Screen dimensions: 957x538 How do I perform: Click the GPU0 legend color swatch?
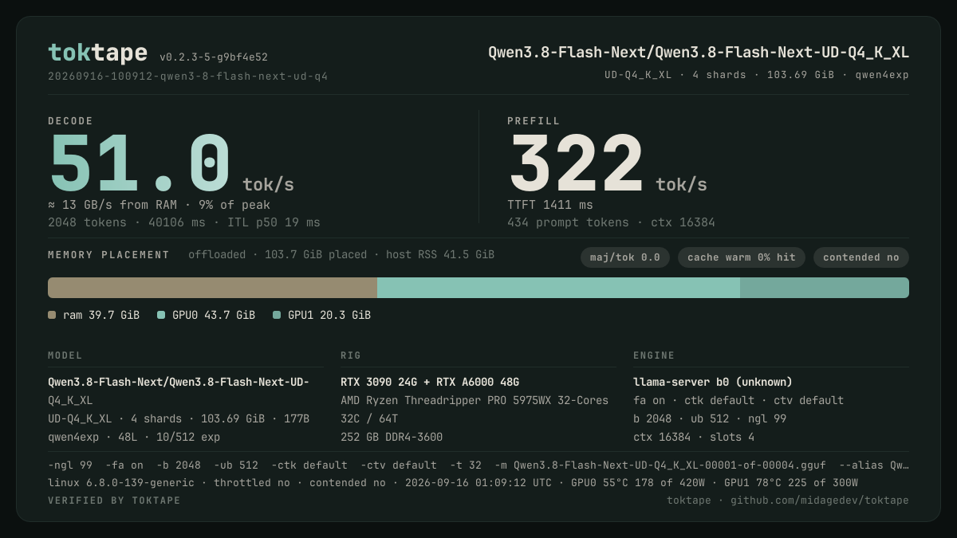161,315
